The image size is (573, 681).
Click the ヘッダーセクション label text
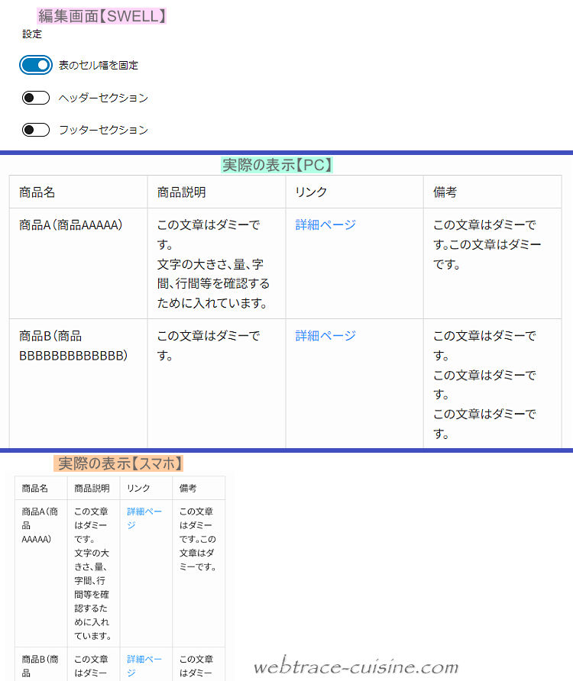[x=103, y=98]
